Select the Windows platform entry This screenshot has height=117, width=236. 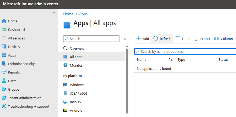[77, 85]
